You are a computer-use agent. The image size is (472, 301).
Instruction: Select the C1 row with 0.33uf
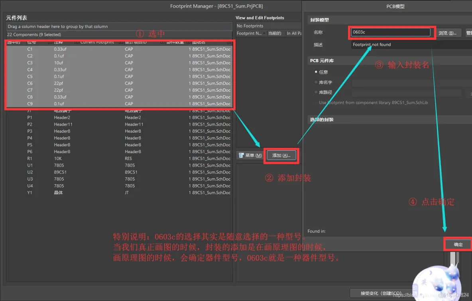tap(119, 49)
